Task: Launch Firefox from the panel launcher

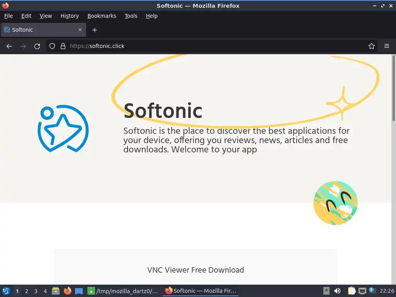Action: coord(67,291)
